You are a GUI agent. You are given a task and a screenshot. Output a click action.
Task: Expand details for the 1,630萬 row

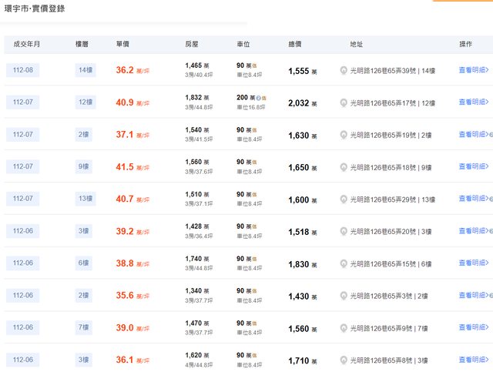[x=473, y=135]
